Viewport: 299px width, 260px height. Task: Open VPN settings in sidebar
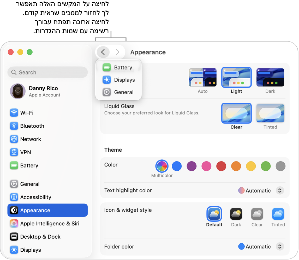pyautogui.click(x=47, y=152)
